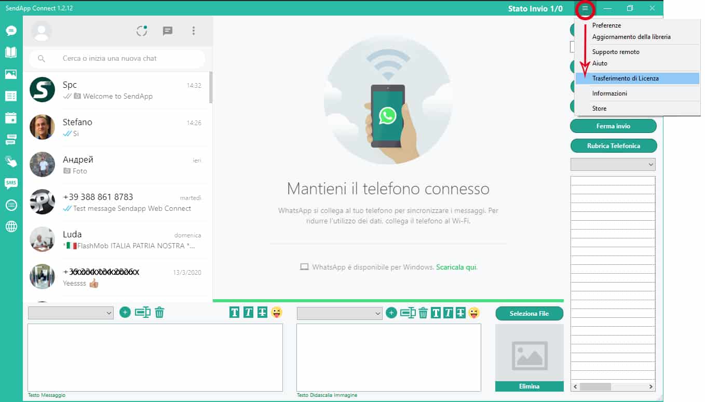Viewport: 705px width, 402px height.
Task: Insert emoji into the message text
Action: (x=277, y=312)
